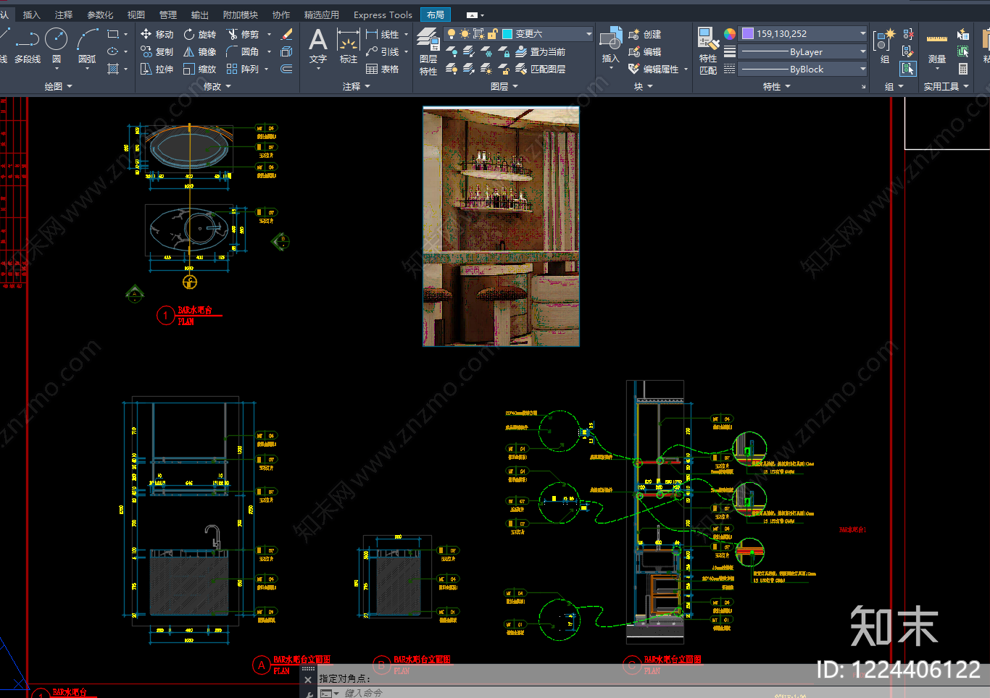This screenshot has width=990, height=698.
Task: Open the 参数化 ribbon tab
Action: click(x=100, y=14)
